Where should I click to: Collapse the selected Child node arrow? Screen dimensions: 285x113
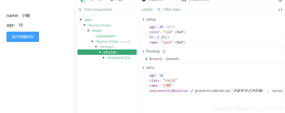100,52
